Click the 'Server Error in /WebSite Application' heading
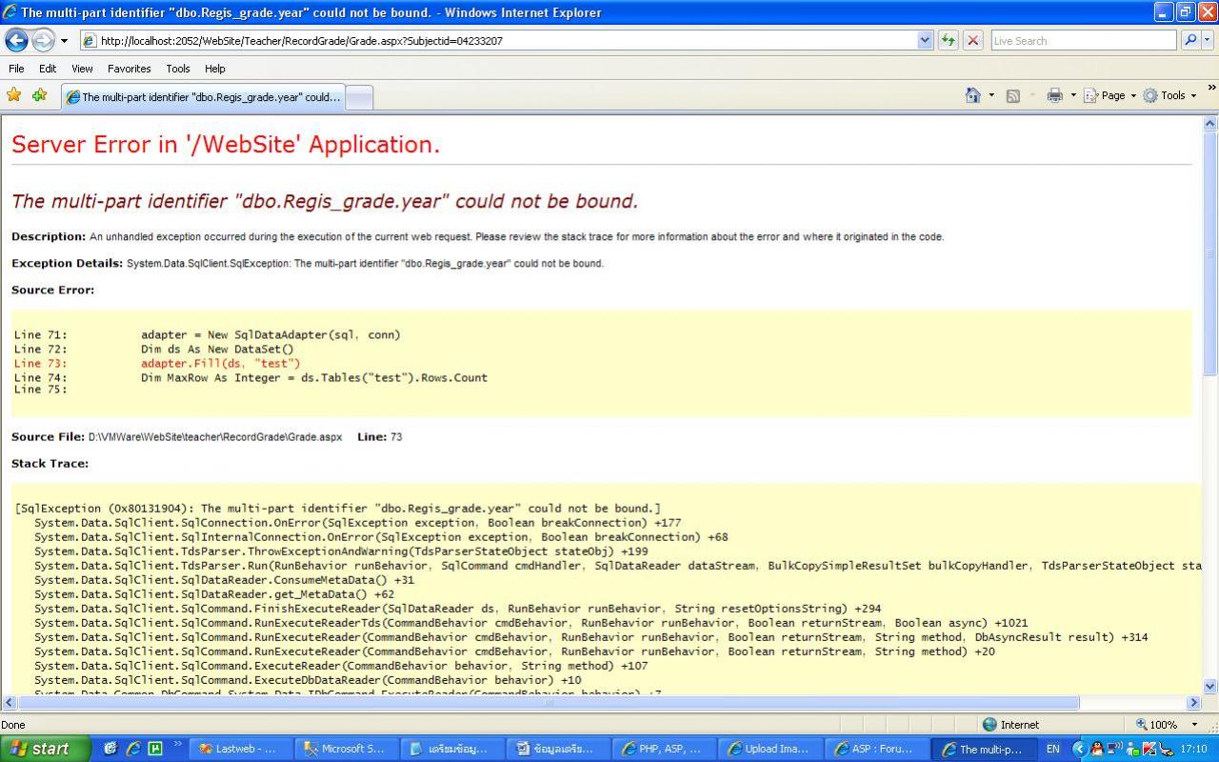Image resolution: width=1219 pixels, height=762 pixels. coord(226,145)
